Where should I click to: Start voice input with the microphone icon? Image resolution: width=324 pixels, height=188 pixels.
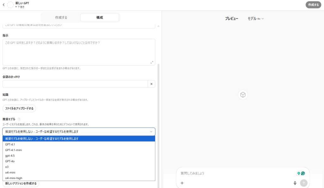(295, 183)
